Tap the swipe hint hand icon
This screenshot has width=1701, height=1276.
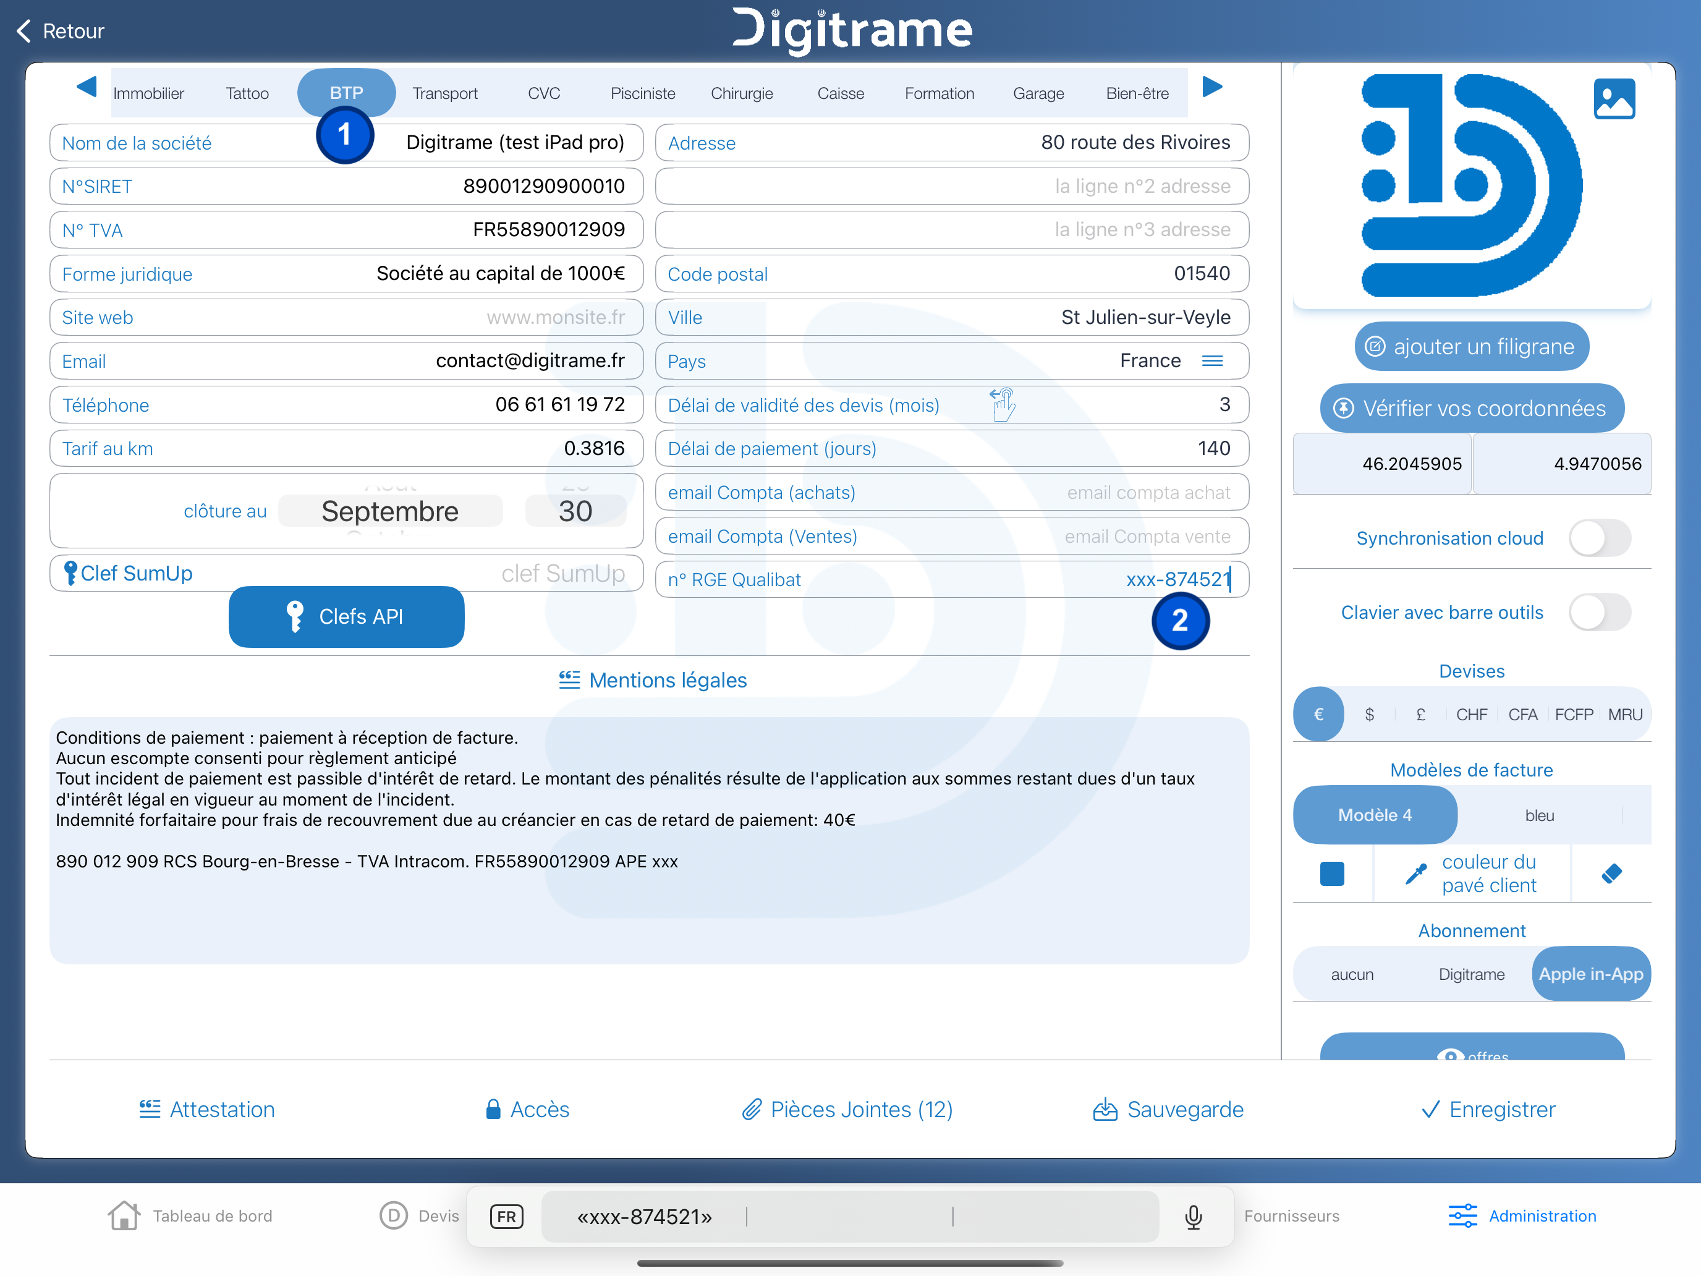coord(1002,404)
